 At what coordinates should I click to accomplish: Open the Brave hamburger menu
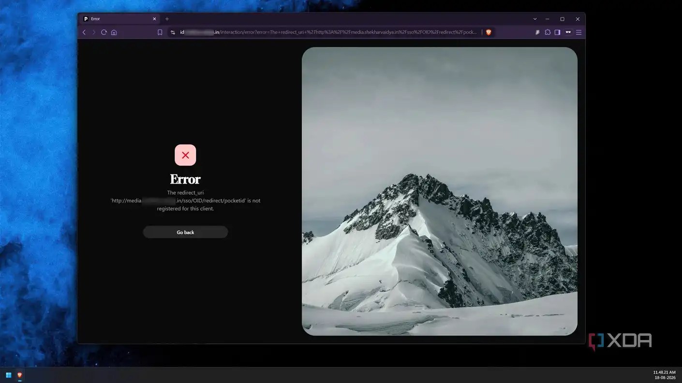tap(578, 32)
